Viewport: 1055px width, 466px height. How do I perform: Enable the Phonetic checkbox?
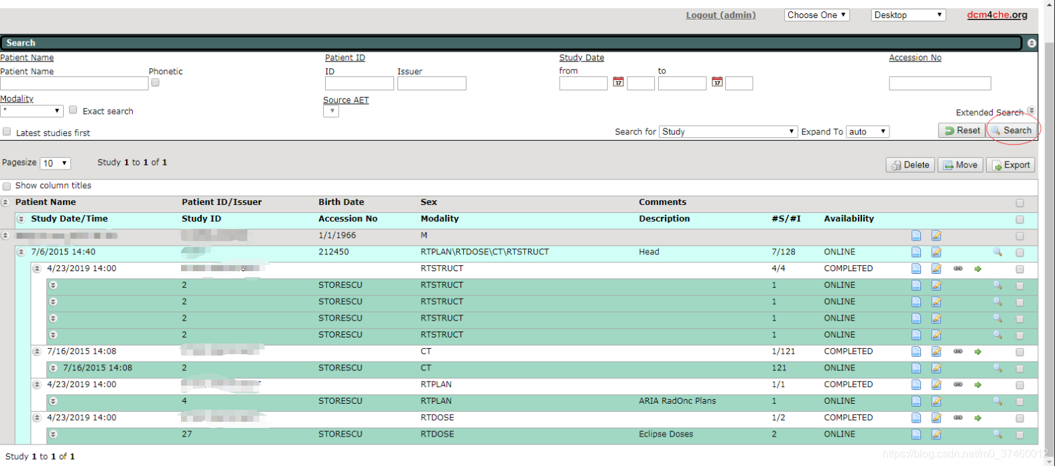[156, 83]
